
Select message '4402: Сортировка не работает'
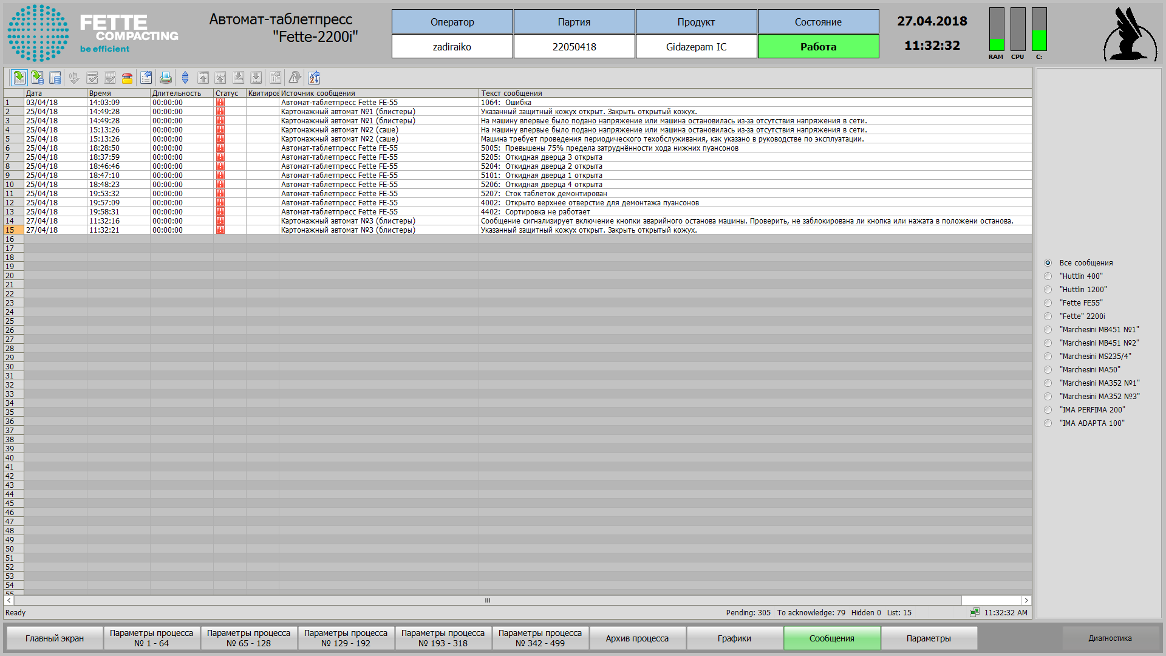517,212
